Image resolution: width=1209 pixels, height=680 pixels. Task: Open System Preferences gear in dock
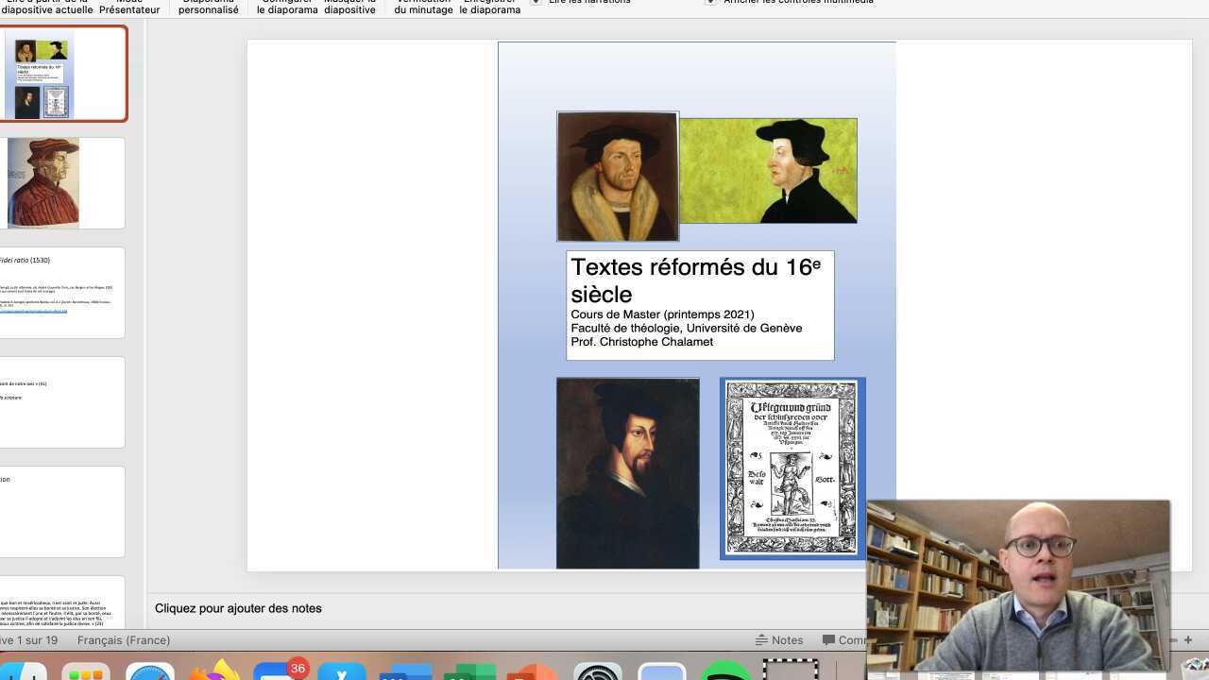click(598, 672)
